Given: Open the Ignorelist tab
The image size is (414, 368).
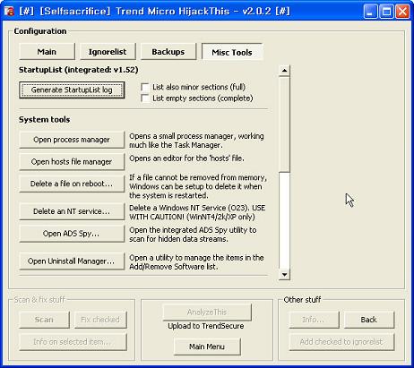Looking at the screenshot, I should coord(108,52).
